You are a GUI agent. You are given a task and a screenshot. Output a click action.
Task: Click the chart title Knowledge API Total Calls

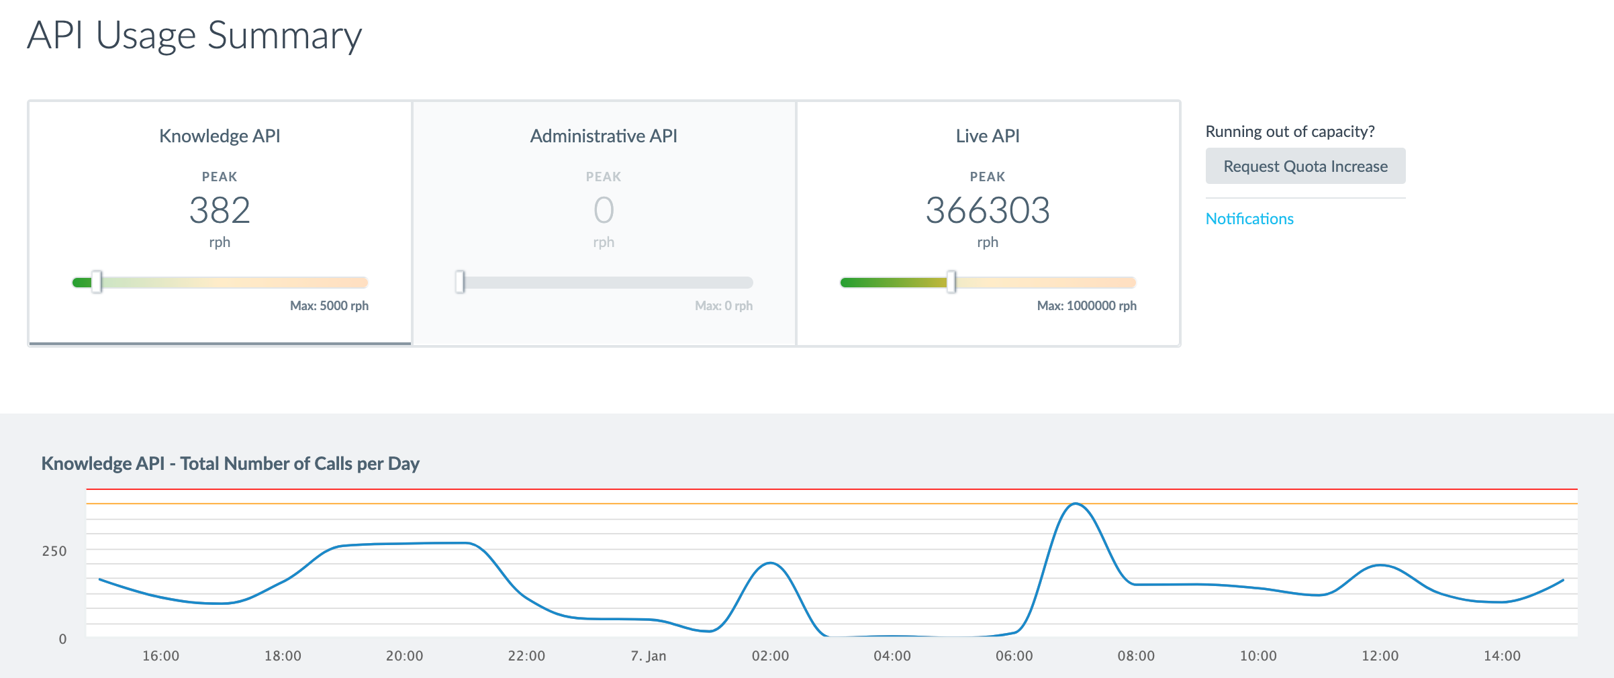tap(230, 464)
